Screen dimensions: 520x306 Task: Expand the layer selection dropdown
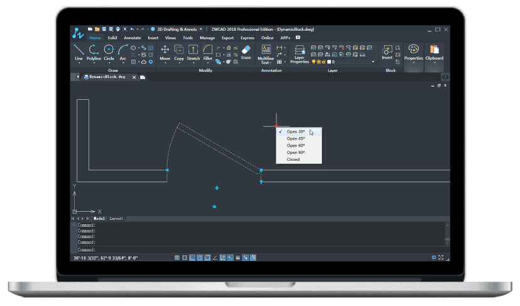[x=373, y=62]
